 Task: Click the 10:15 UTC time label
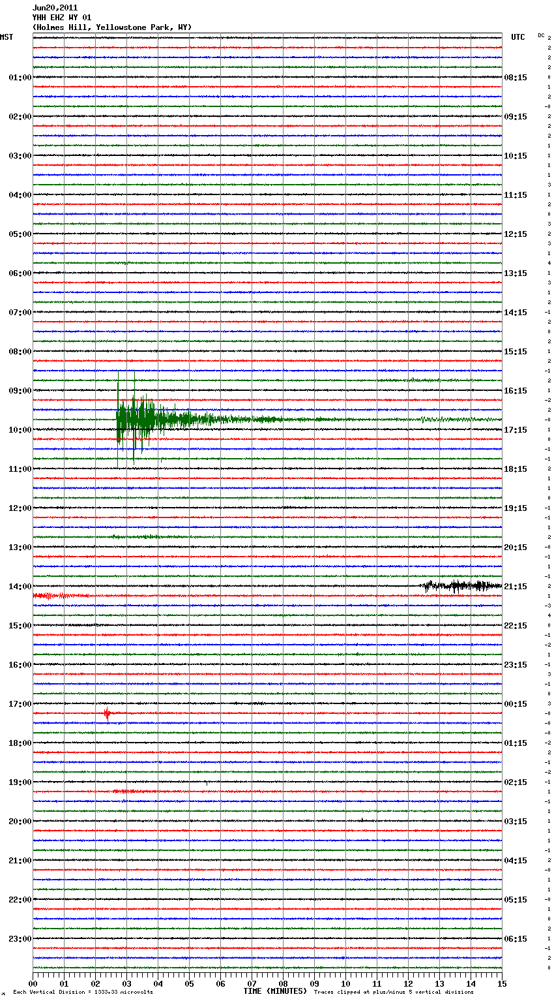[x=516, y=156]
